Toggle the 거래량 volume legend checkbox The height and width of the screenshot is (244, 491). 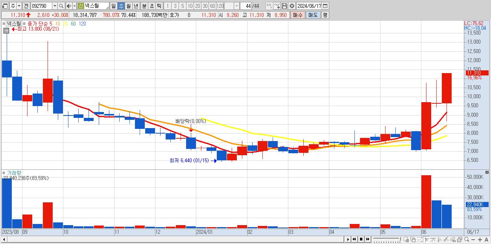[4, 172]
